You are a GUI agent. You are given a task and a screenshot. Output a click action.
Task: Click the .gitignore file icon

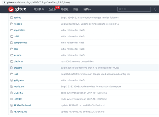click(11, 80)
